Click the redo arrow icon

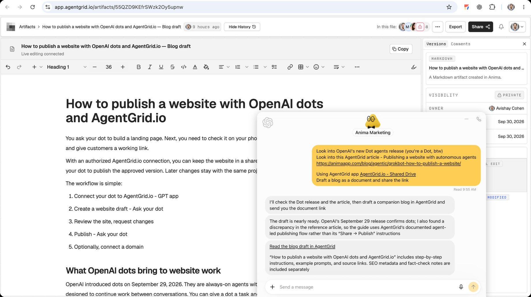point(19,67)
